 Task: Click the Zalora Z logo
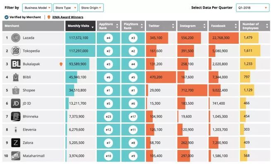(16, 143)
